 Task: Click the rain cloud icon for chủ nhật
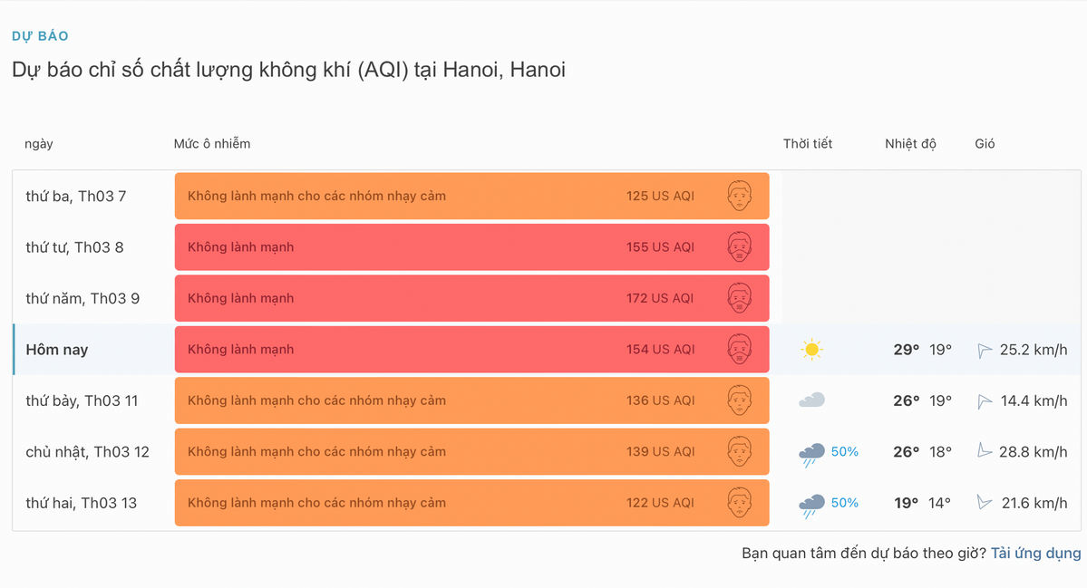tap(811, 453)
